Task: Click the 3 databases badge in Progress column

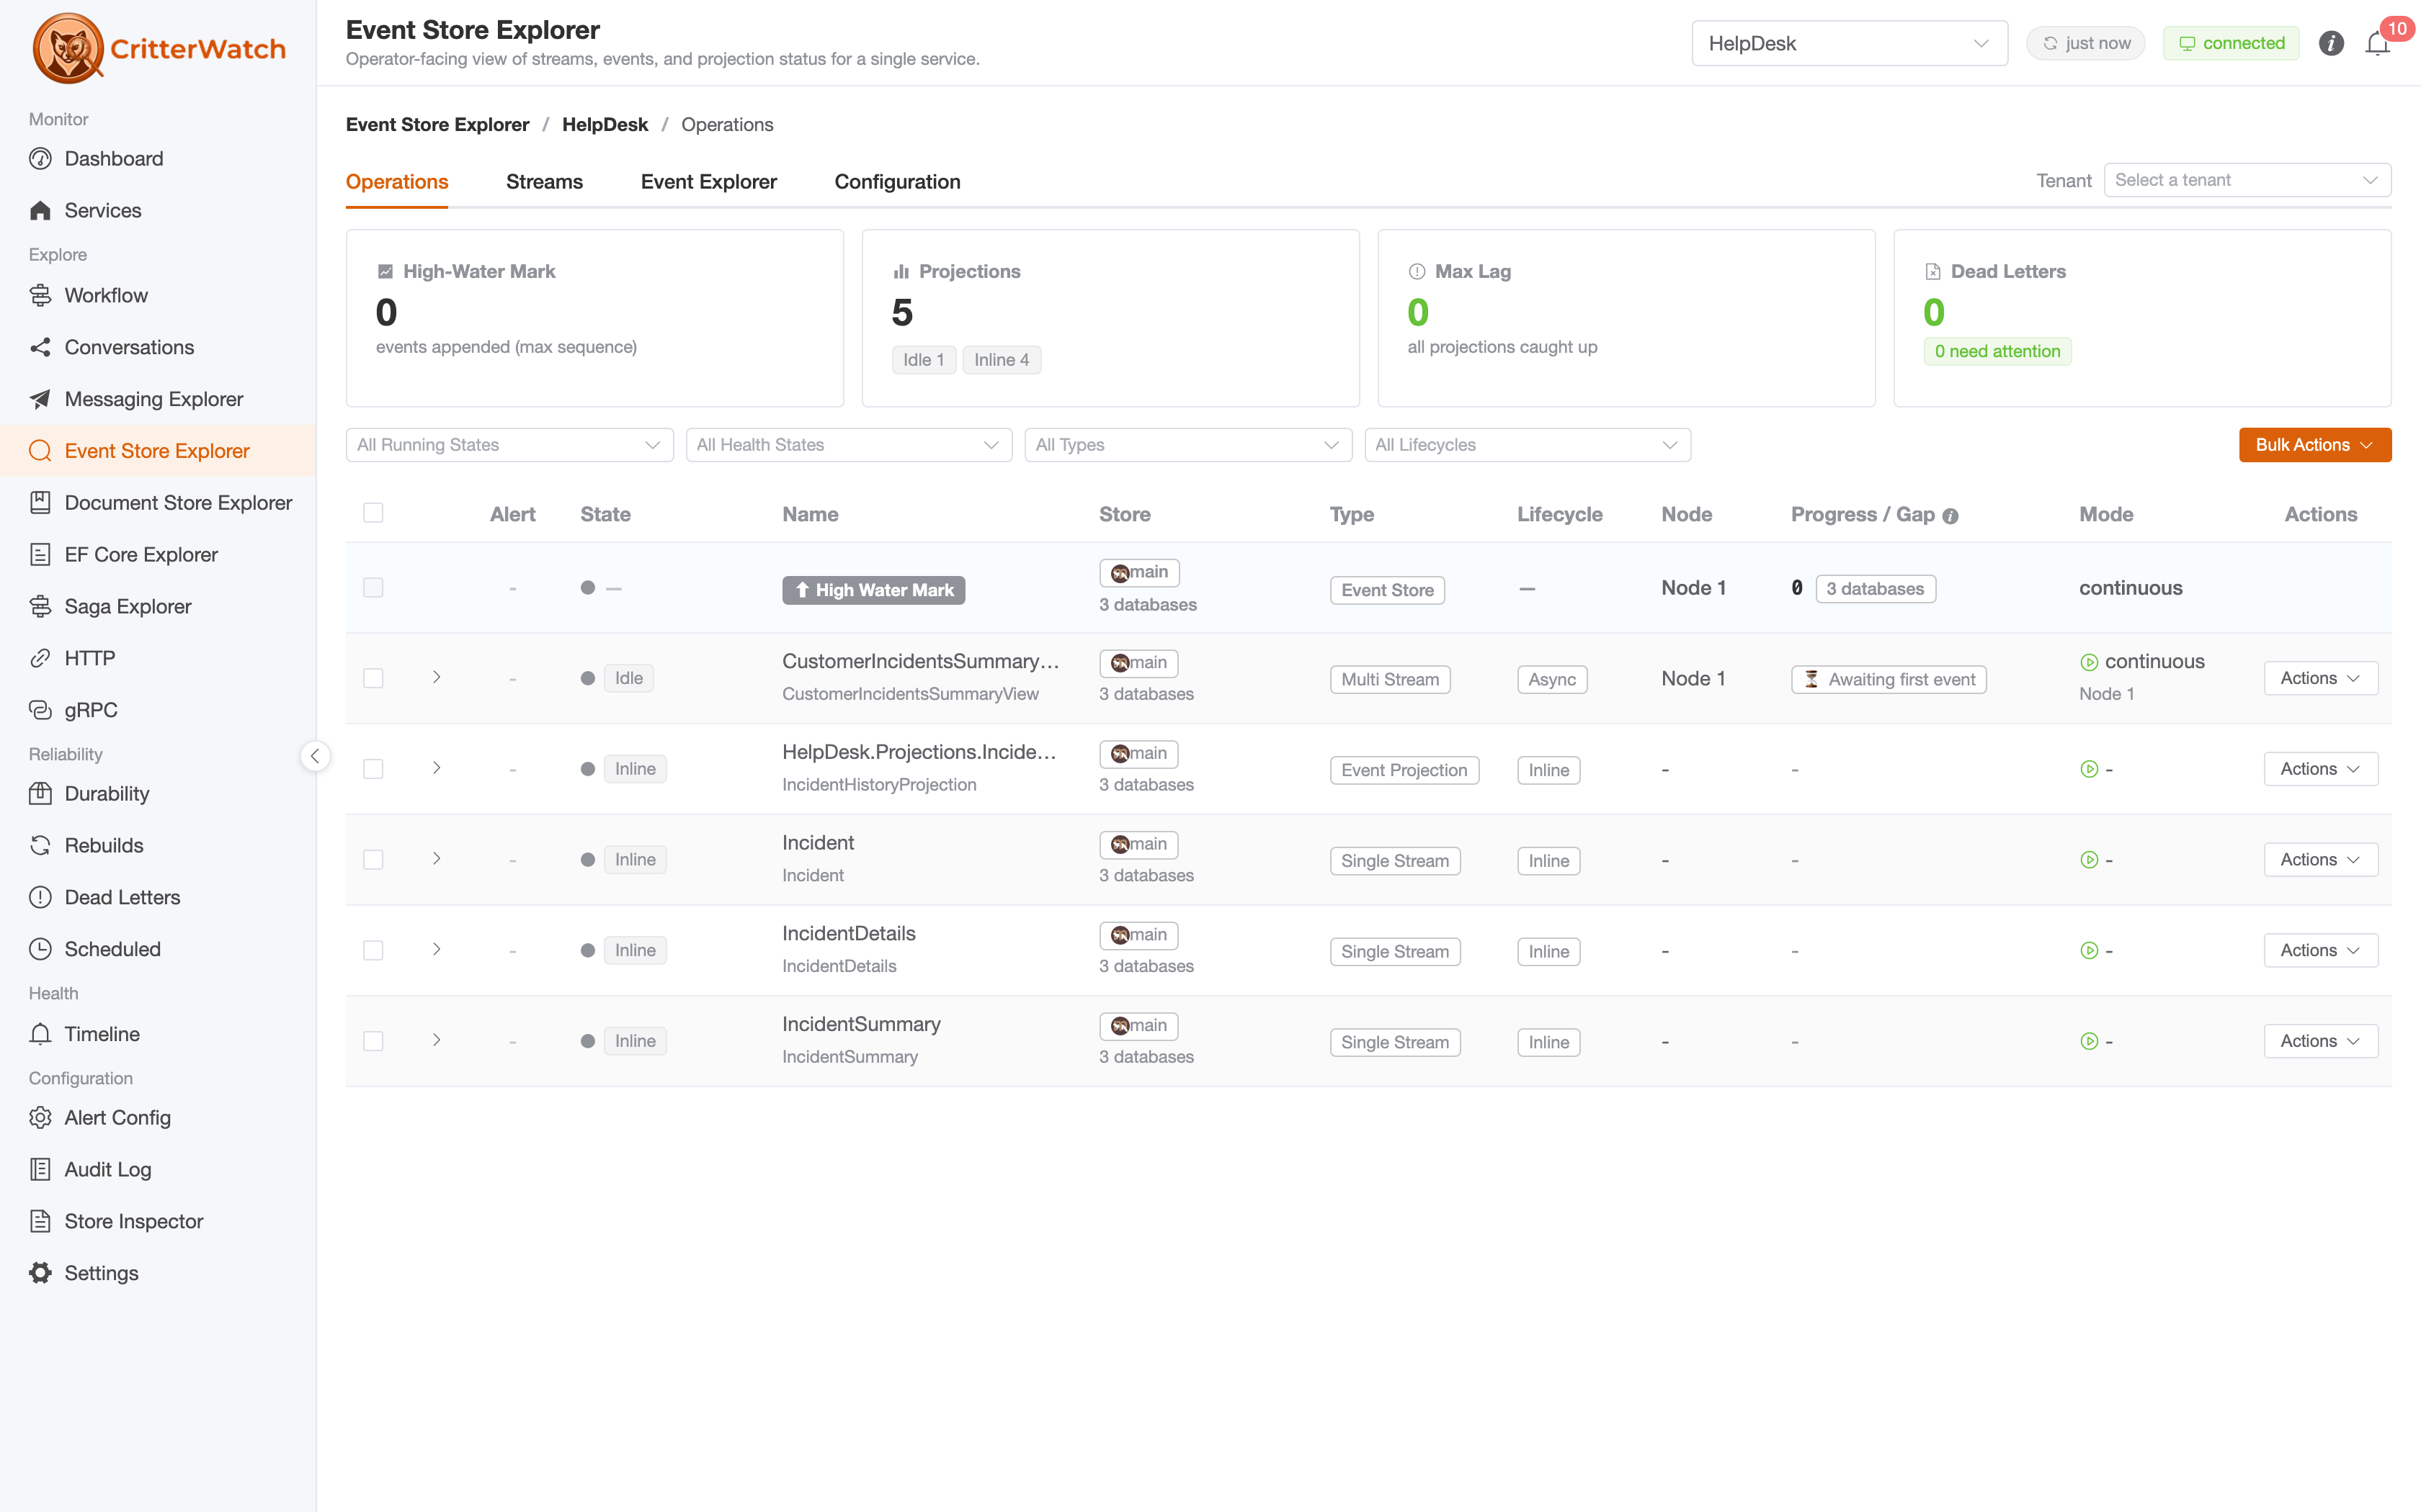Action: click(1875, 590)
